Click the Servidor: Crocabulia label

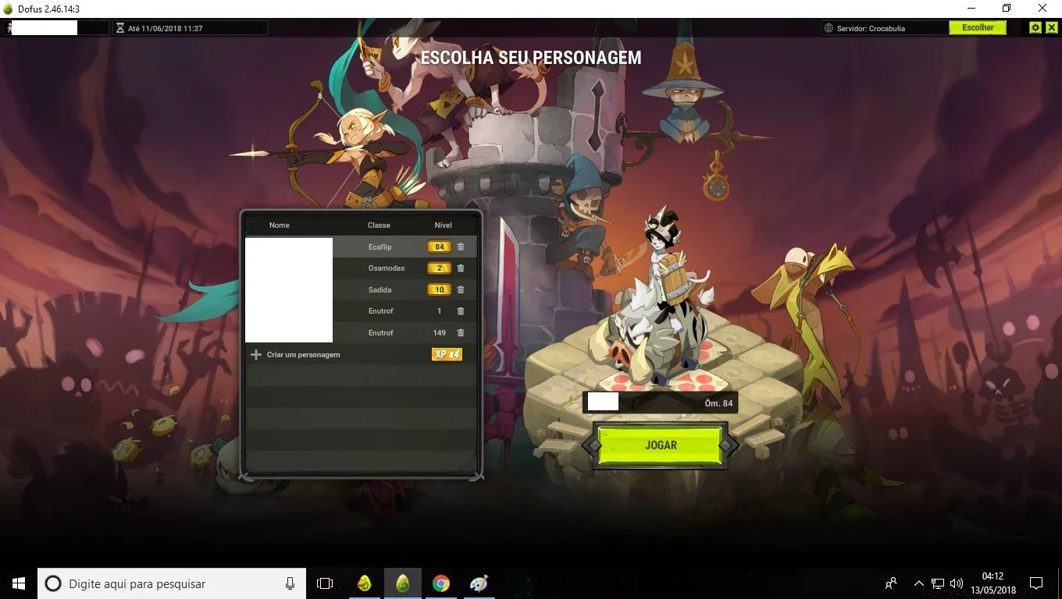pos(871,28)
